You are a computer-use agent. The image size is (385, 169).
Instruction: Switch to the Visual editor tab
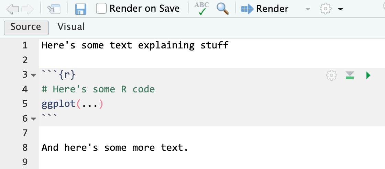71,27
